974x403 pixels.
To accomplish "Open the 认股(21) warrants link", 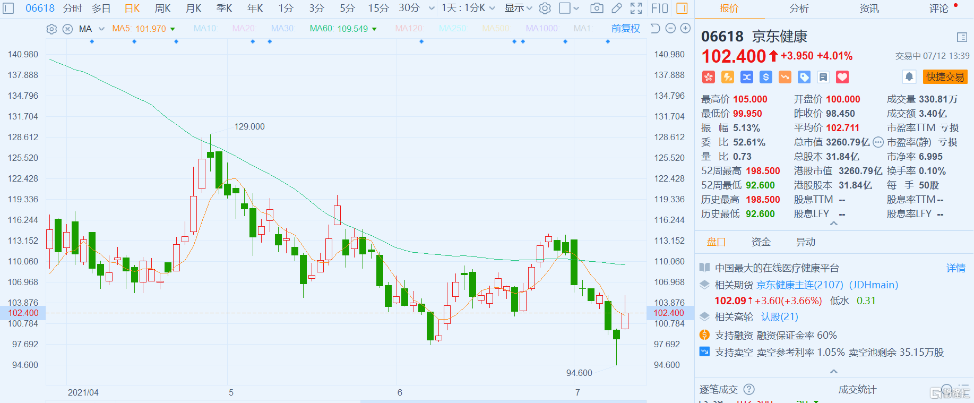I will click(780, 317).
